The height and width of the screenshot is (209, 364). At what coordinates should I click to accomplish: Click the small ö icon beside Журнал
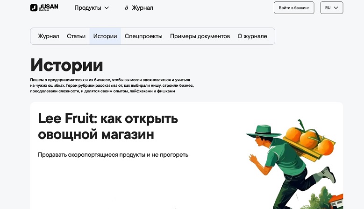tap(127, 8)
